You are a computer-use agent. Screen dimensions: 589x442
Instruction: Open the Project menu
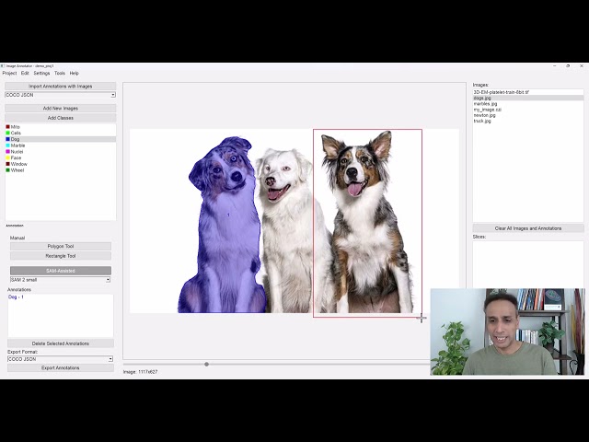point(9,74)
